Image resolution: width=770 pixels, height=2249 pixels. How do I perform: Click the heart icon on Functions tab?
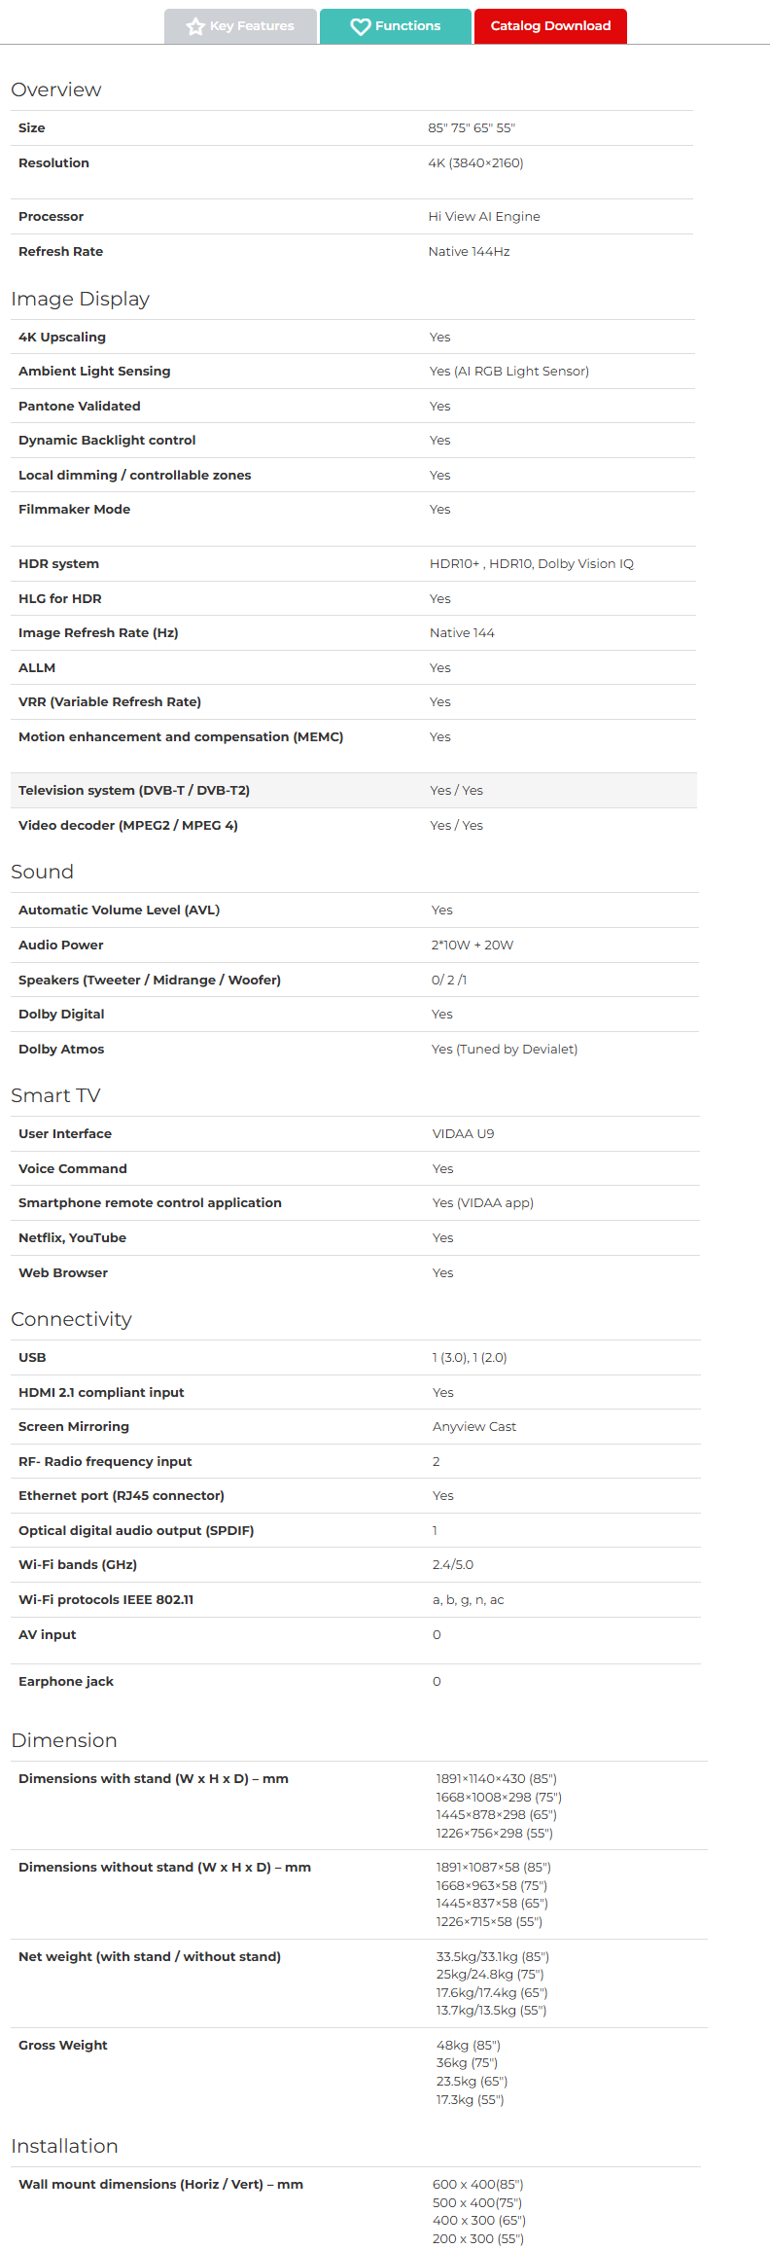(361, 26)
